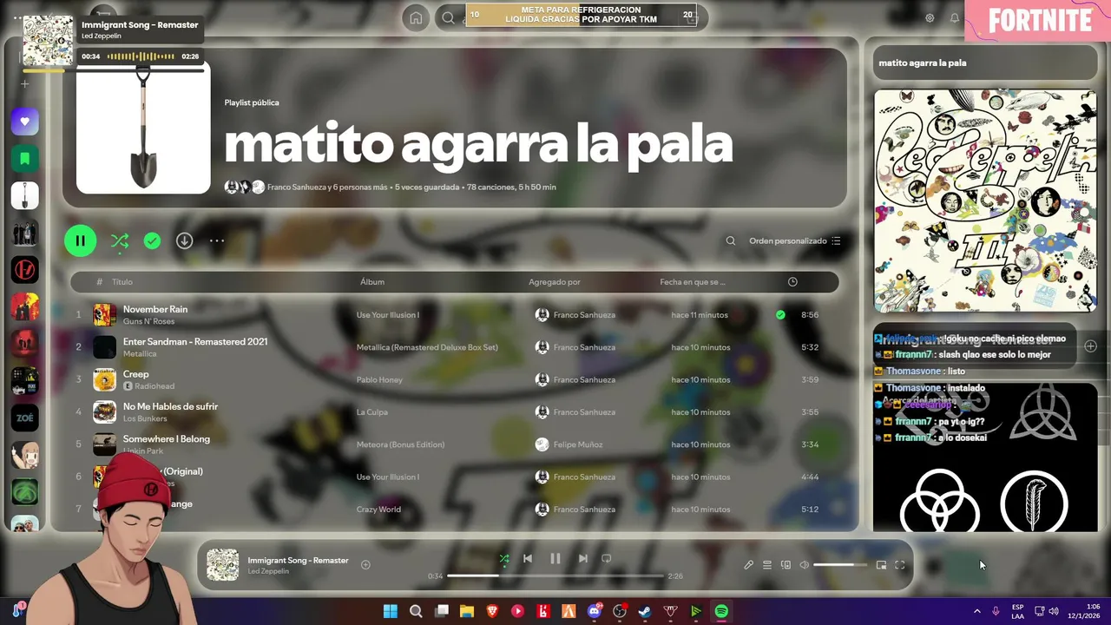
Task: Show lyrics with the microphone icon
Action: 748,565
